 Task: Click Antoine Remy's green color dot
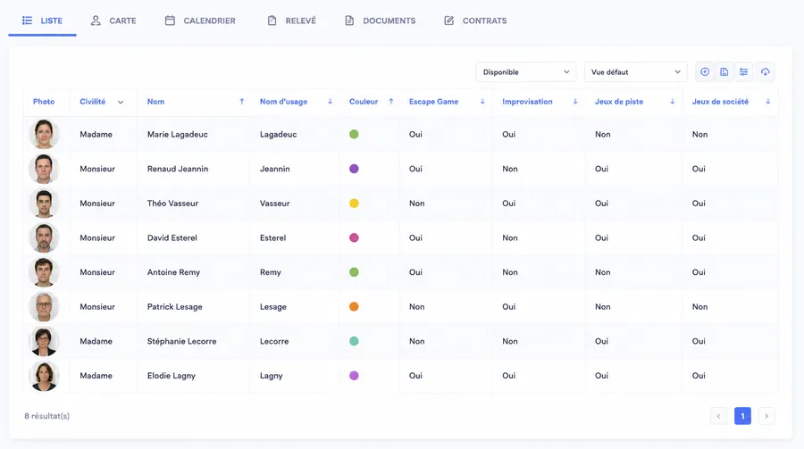tap(354, 272)
